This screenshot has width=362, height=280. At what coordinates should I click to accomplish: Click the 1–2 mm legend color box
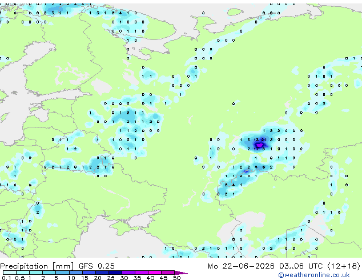36,273
